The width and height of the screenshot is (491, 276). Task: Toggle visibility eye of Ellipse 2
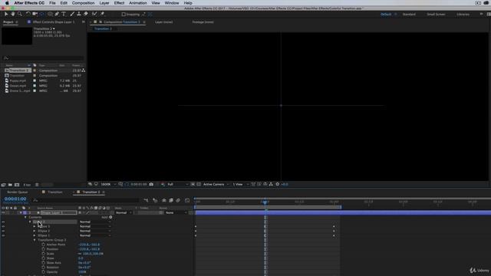[x=3, y=231]
